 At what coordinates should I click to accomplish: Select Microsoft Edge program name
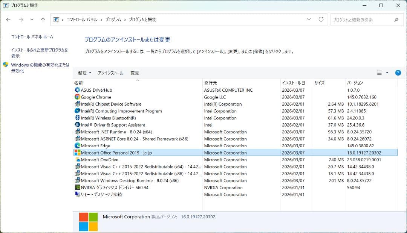click(x=95, y=146)
